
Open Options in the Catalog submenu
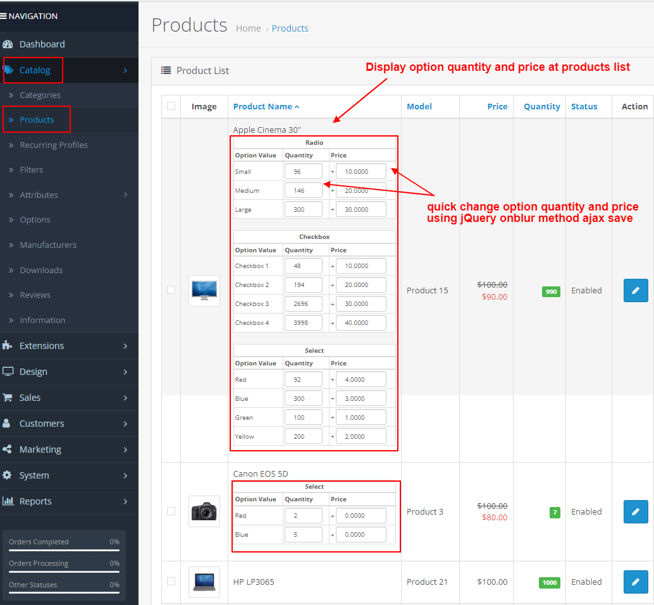pyautogui.click(x=35, y=220)
